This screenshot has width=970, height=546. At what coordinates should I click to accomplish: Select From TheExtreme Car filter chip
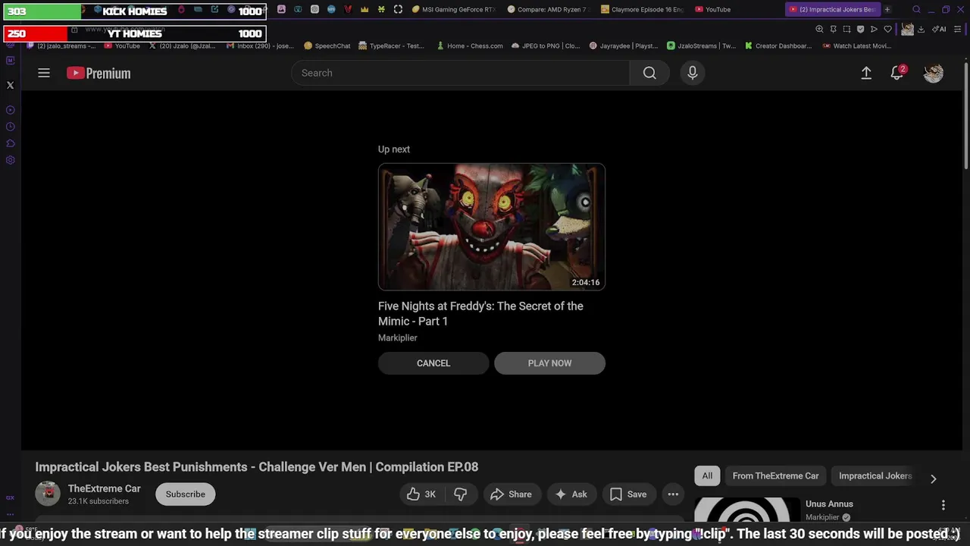coord(775,475)
